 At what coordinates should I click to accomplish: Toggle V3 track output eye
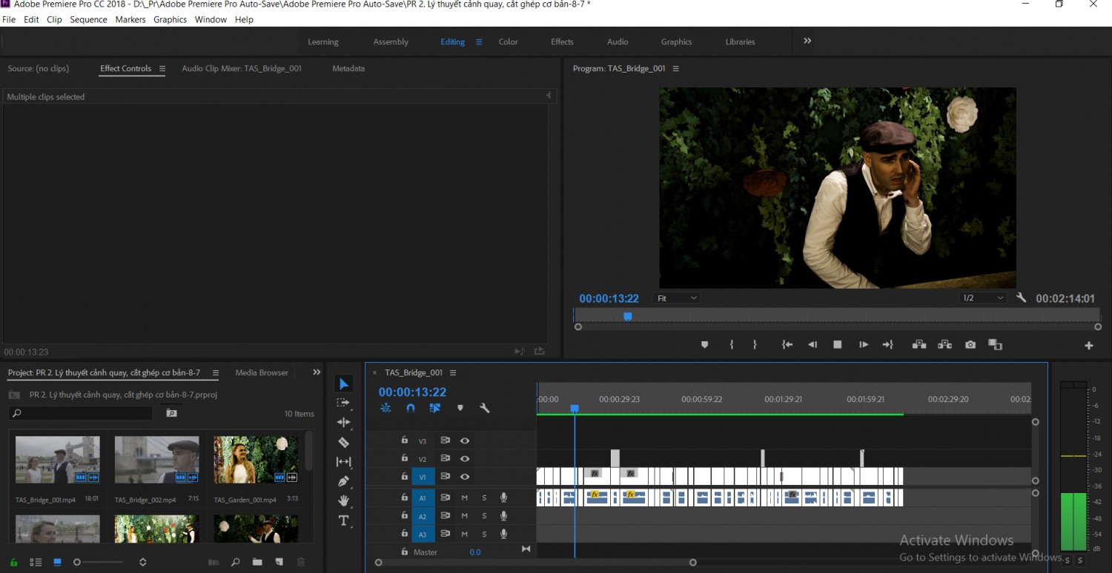465,440
